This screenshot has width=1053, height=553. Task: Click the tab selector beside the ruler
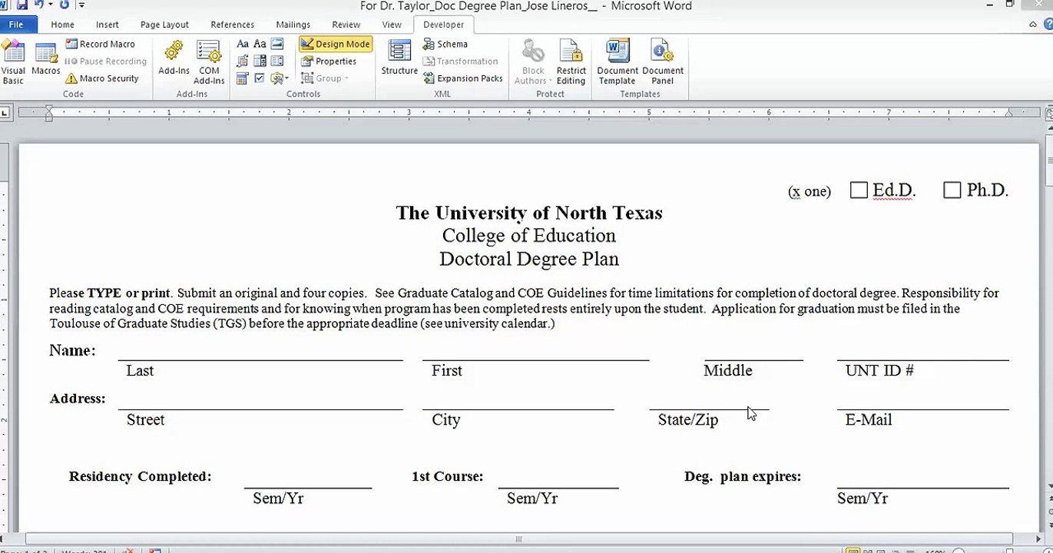pyautogui.click(x=5, y=113)
